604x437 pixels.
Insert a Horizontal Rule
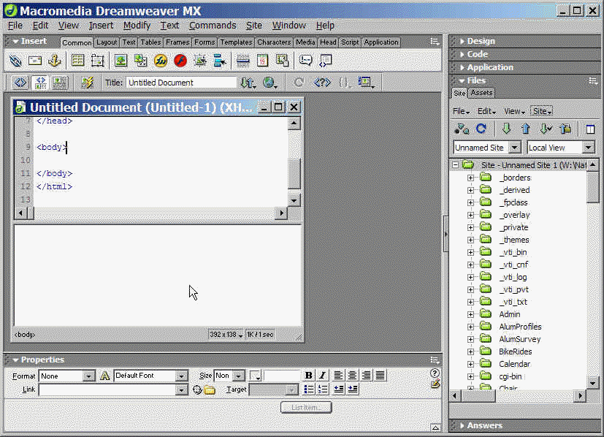tap(243, 61)
